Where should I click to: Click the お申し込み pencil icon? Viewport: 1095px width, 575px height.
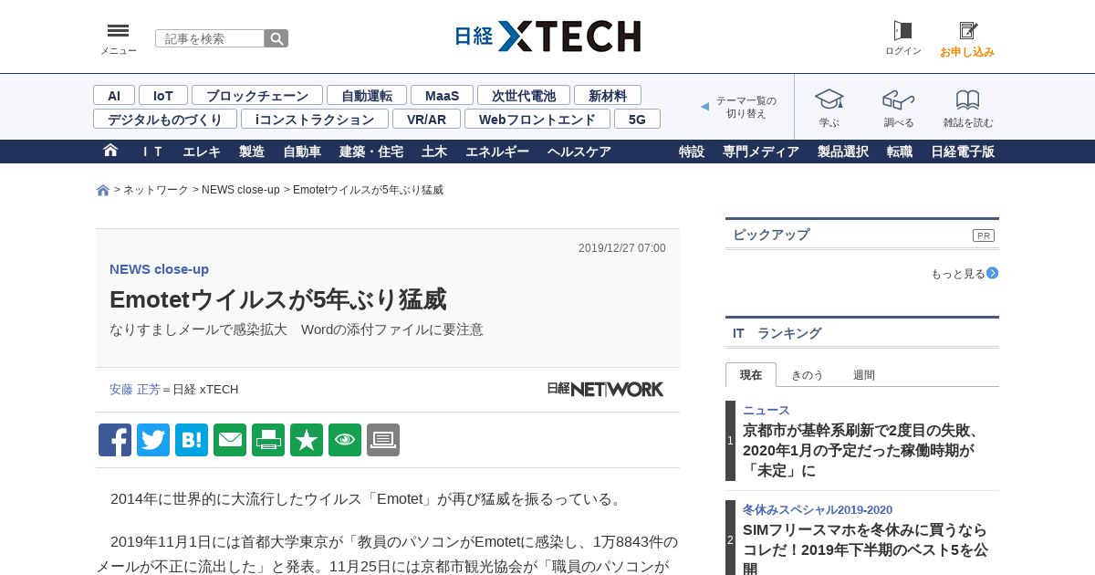[x=967, y=31]
